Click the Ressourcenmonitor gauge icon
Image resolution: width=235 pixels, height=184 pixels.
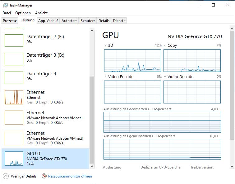pyautogui.click(x=44, y=176)
